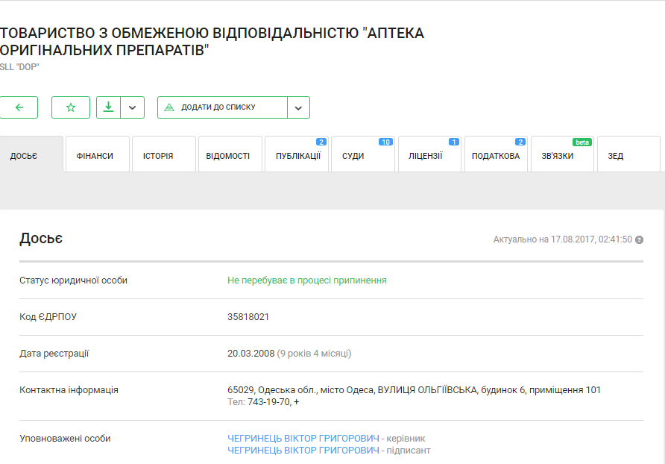
Task: Click the help icon beside the date
Action: [x=639, y=239]
